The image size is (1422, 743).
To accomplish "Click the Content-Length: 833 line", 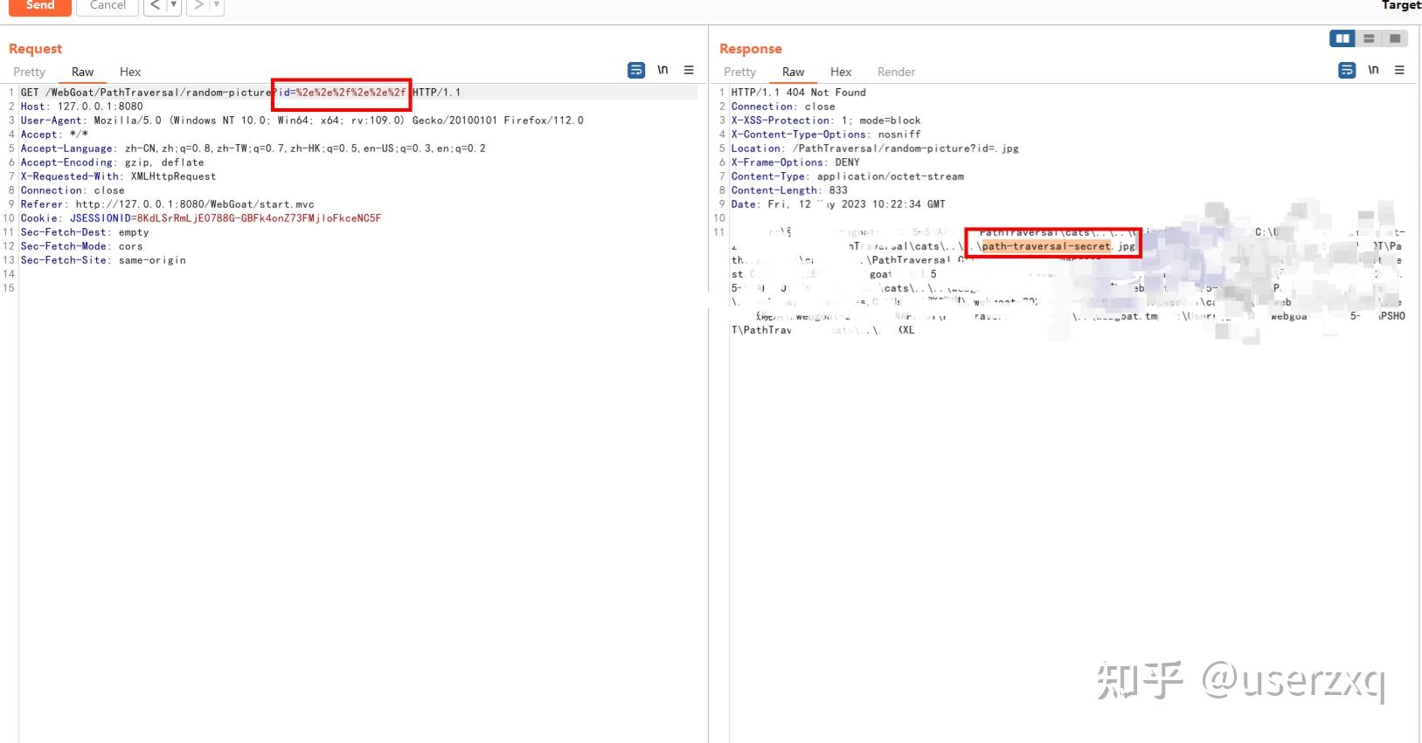I will click(x=789, y=190).
